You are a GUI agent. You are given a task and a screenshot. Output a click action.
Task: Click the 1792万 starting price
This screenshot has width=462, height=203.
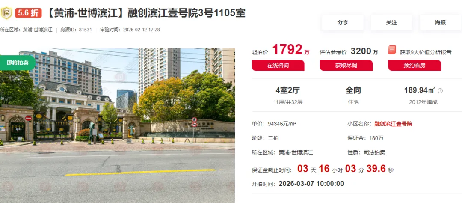pos(291,50)
